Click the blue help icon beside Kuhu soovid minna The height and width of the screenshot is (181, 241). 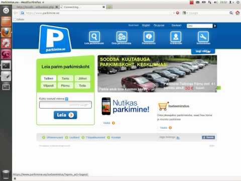tap(67, 99)
